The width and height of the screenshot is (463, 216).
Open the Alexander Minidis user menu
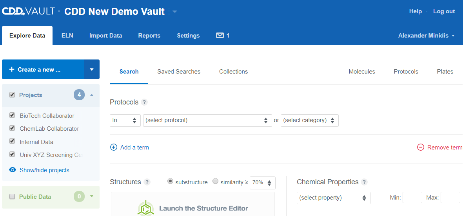click(426, 36)
